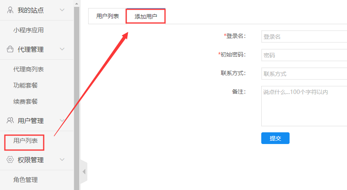
Task: Focus the 联系方式 input field
Action: [x=304, y=73]
